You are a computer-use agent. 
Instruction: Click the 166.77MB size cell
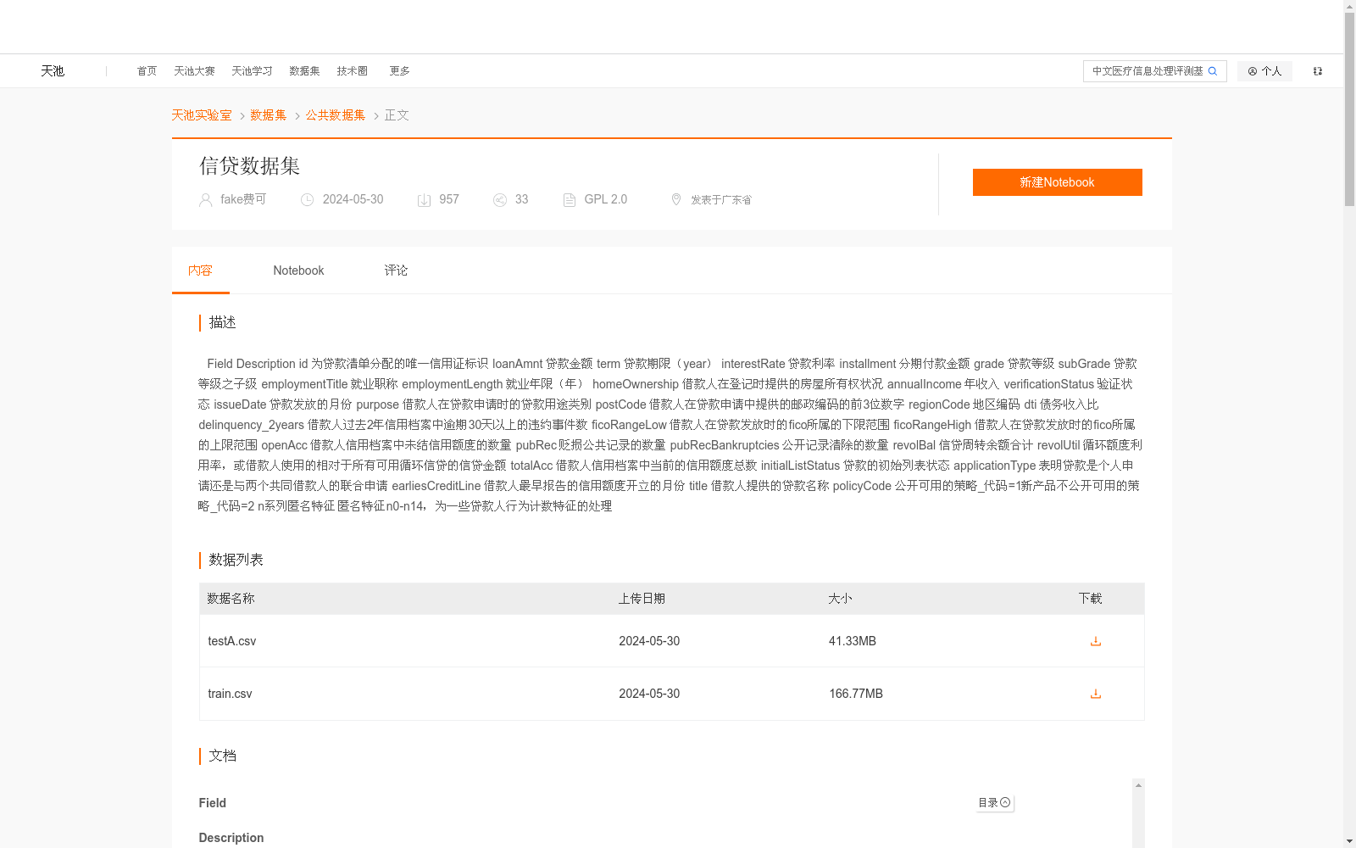856,694
